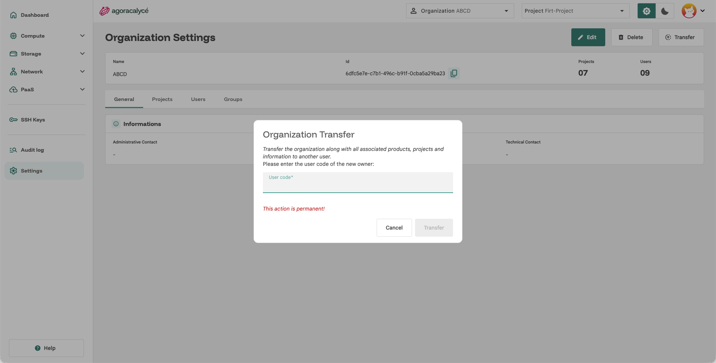Click the user avatar picture
The image size is (716, 363).
689,11
